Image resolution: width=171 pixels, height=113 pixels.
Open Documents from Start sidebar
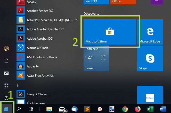[6, 61]
